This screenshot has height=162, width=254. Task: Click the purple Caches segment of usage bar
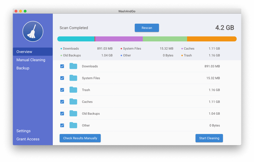click(x=119, y=39)
